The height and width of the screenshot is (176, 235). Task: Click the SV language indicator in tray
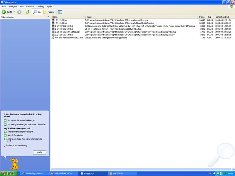pos(209,174)
